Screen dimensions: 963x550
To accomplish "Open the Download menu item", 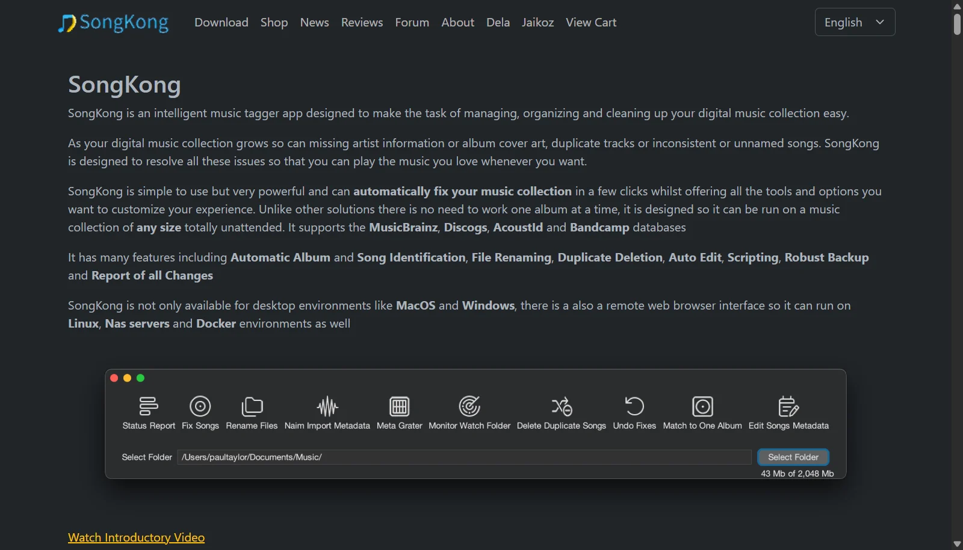I will click(x=221, y=22).
